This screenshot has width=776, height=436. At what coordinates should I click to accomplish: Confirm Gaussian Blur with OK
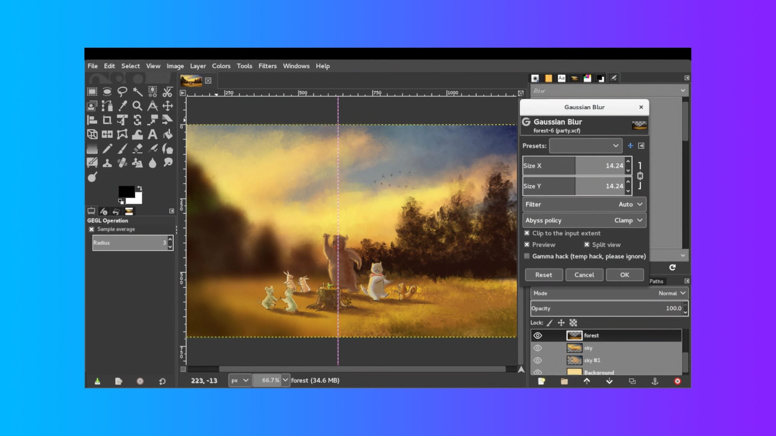point(625,275)
